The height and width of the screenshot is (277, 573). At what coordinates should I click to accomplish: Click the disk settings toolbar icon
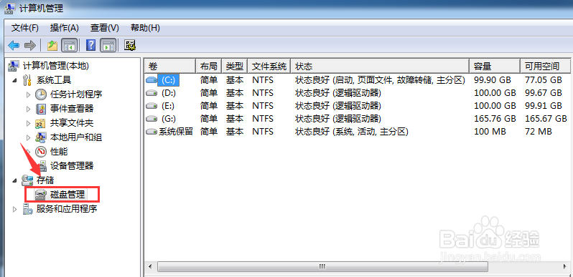click(130, 46)
